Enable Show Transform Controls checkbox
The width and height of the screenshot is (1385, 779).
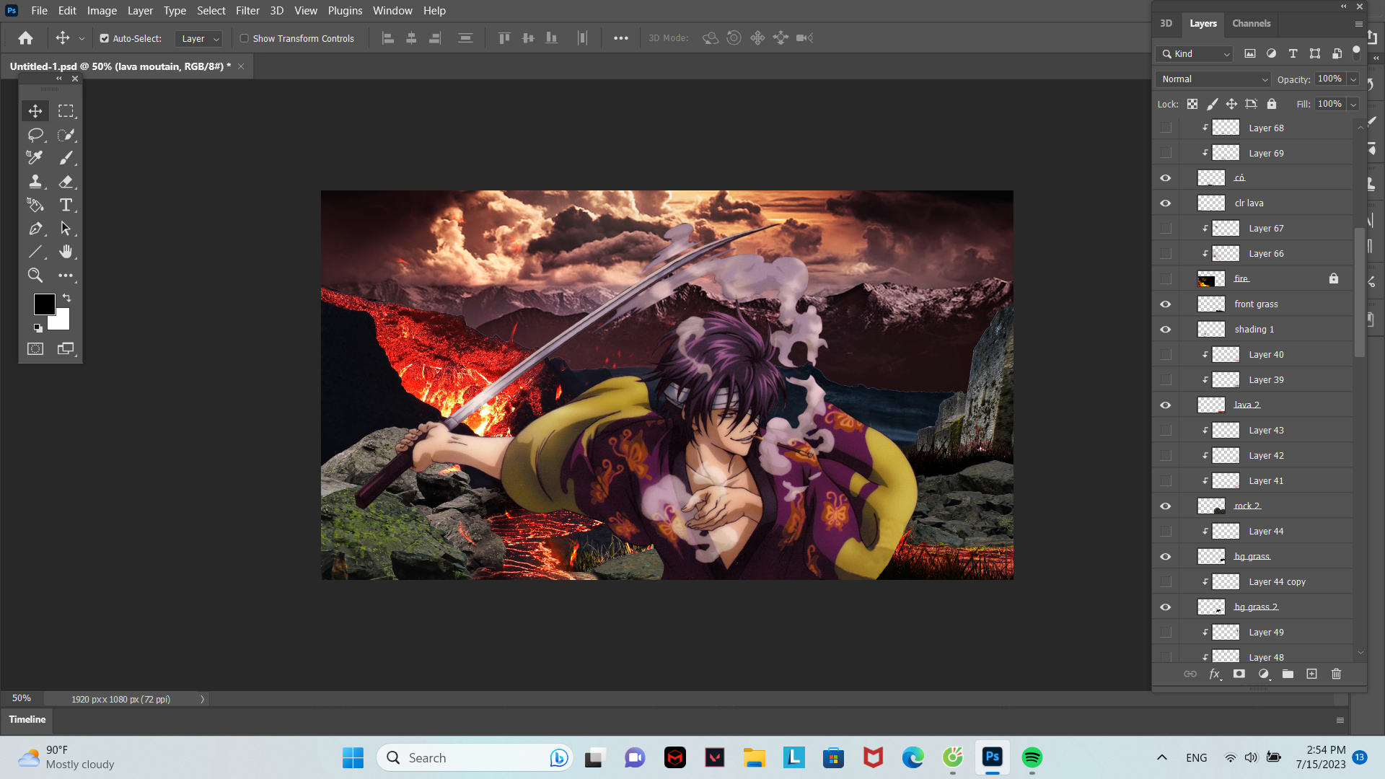245,38
